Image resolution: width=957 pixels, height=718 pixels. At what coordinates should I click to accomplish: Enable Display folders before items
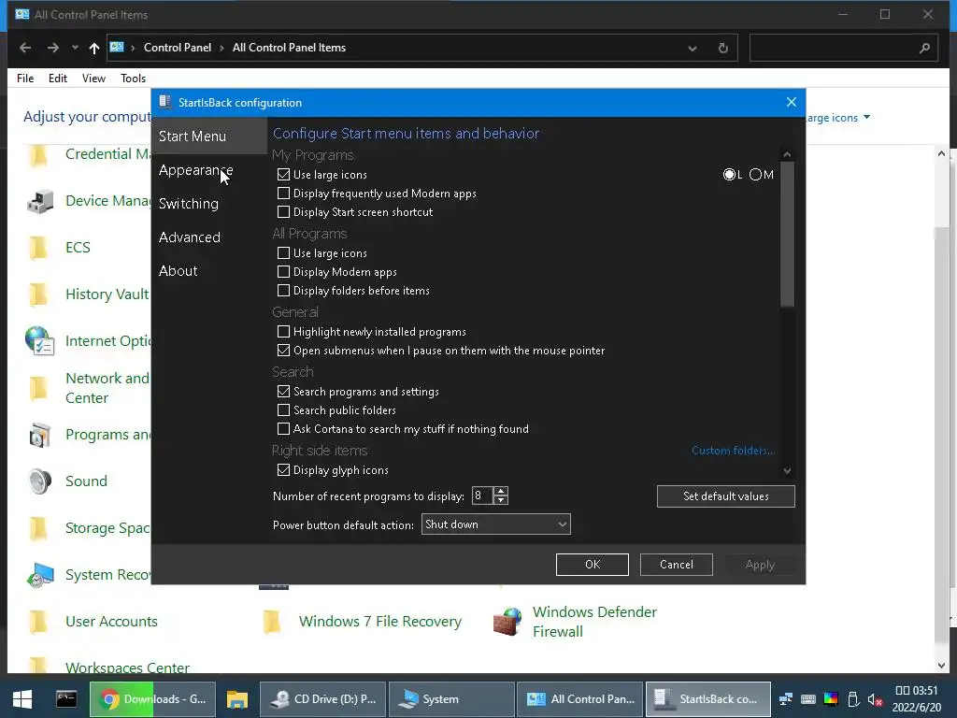tap(283, 291)
